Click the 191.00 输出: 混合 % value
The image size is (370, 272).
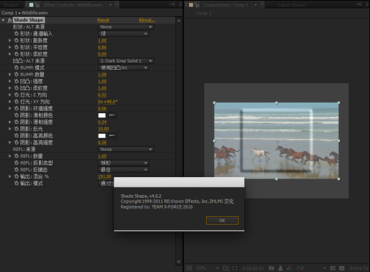coord(105,177)
